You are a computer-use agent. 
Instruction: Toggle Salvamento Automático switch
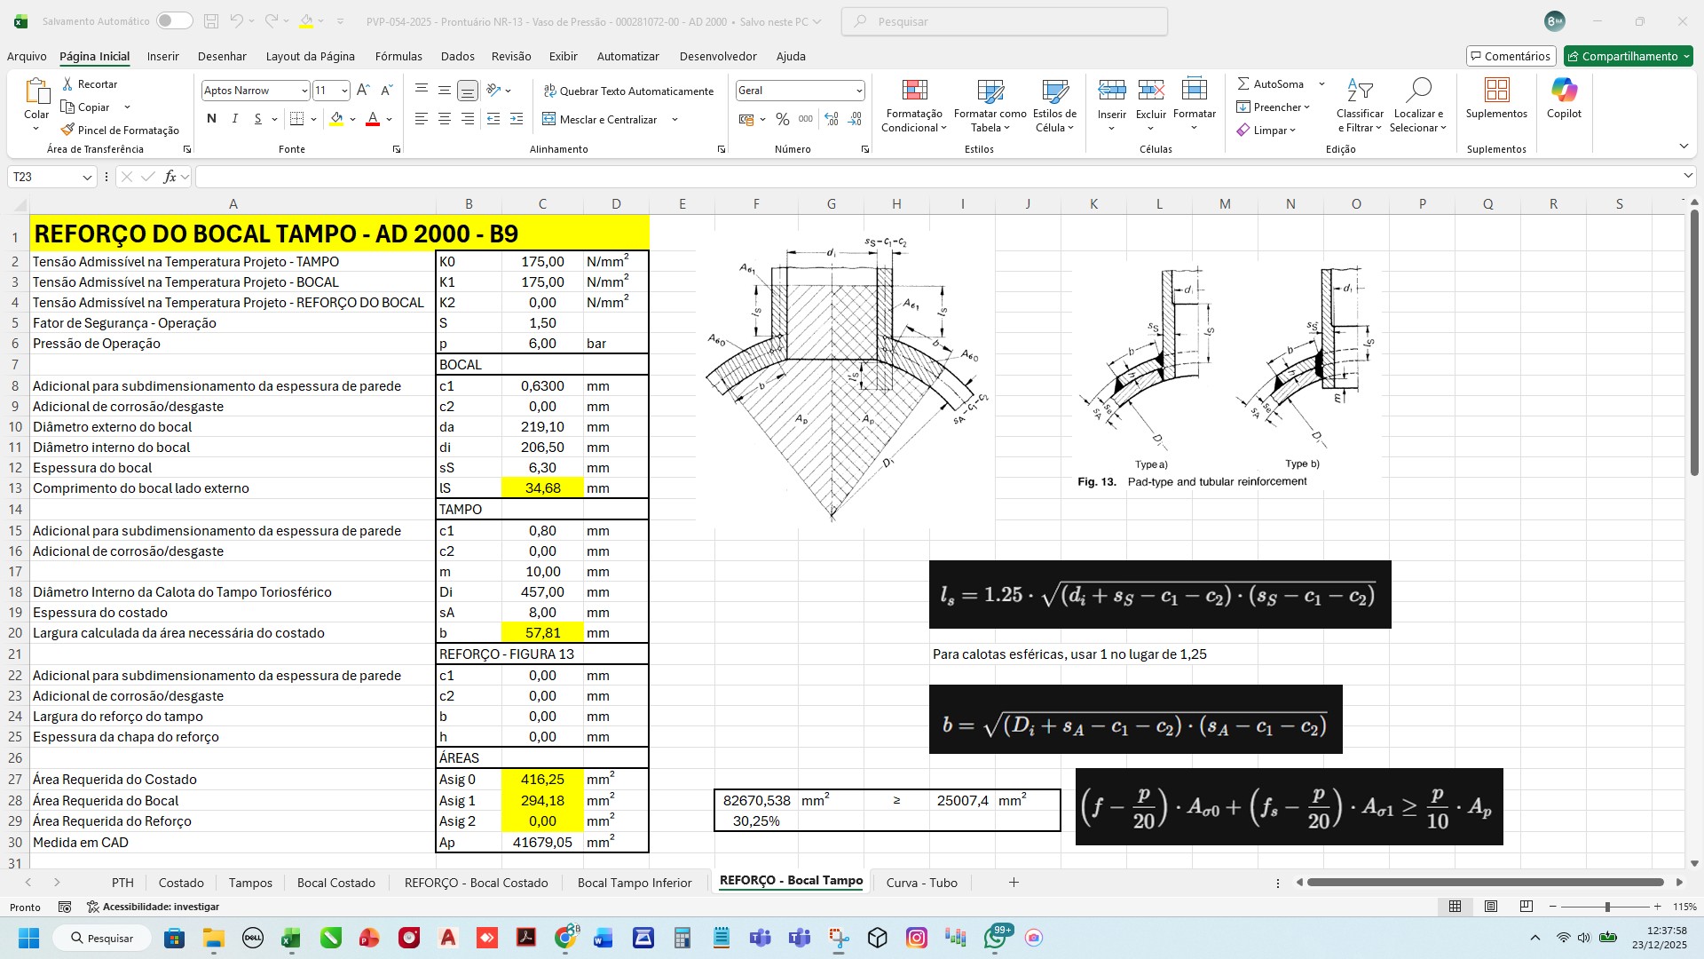coord(174,21)
